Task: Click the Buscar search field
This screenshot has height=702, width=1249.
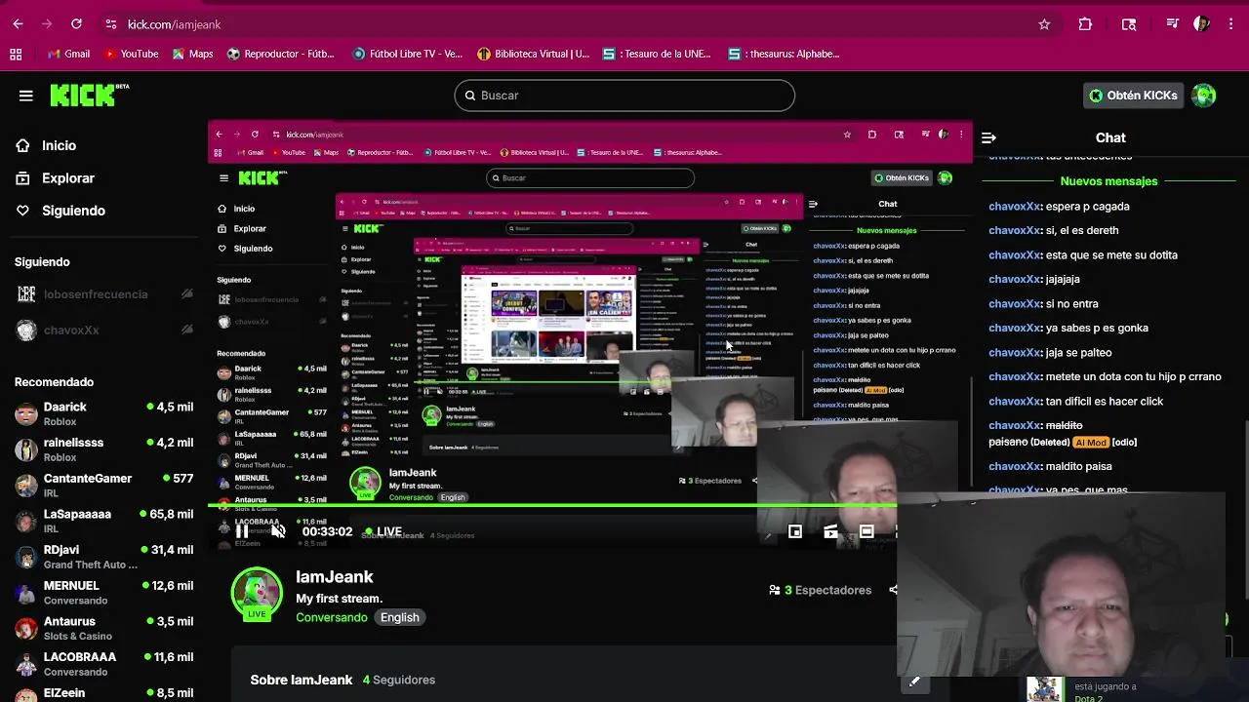Action: pyautogui.click(x=624, y=96)
